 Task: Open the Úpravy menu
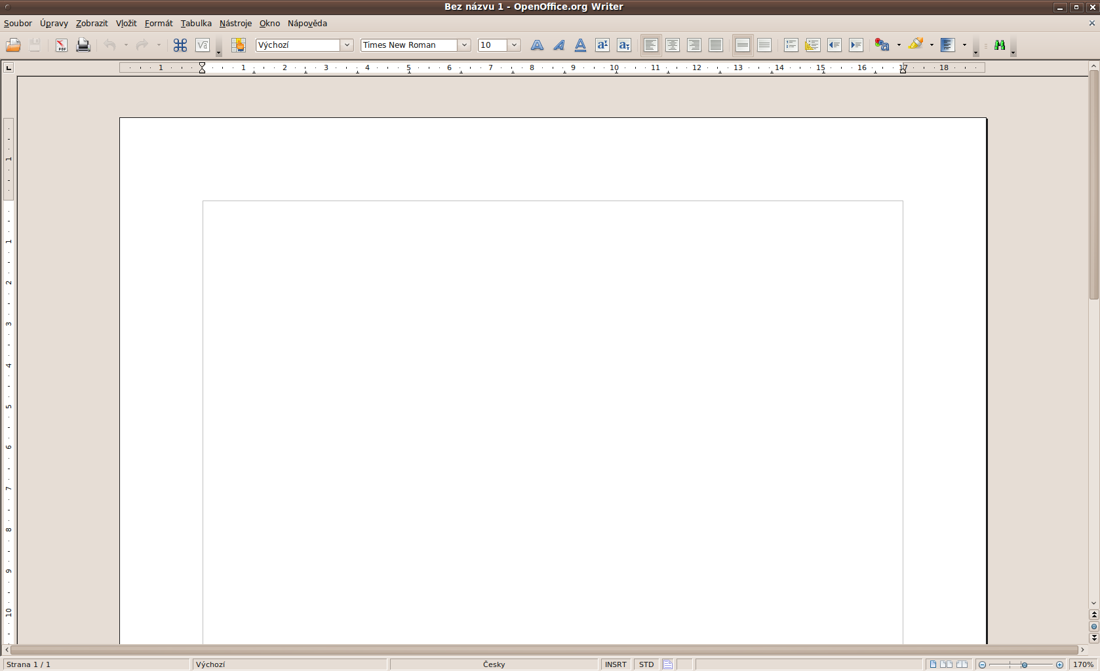coord(54,24)
